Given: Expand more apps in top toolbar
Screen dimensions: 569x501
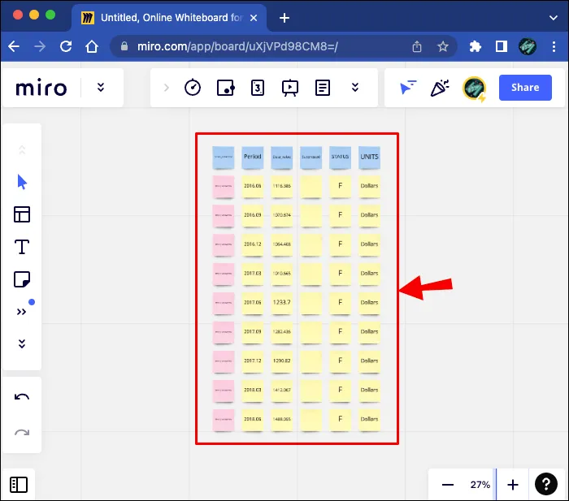Looking at the screenshot, I should [x=354, y=88].
